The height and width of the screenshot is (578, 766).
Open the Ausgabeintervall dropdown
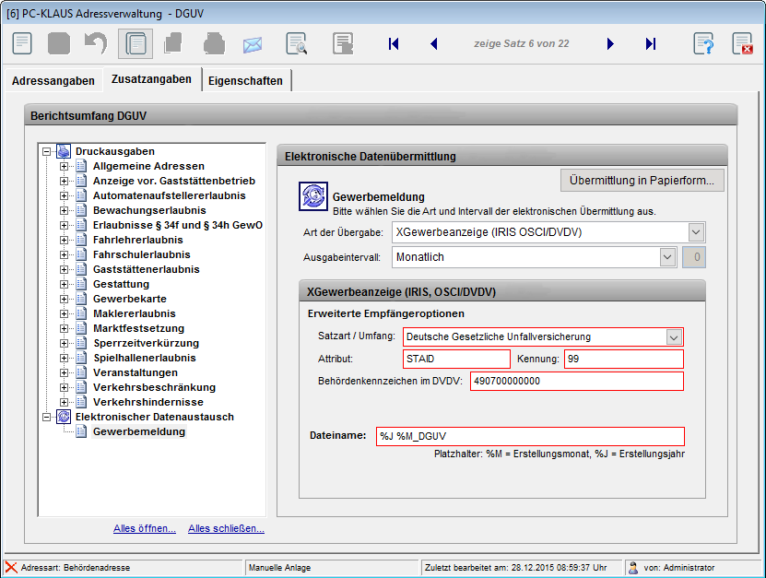pyautogui.click(x=667, y=258)
